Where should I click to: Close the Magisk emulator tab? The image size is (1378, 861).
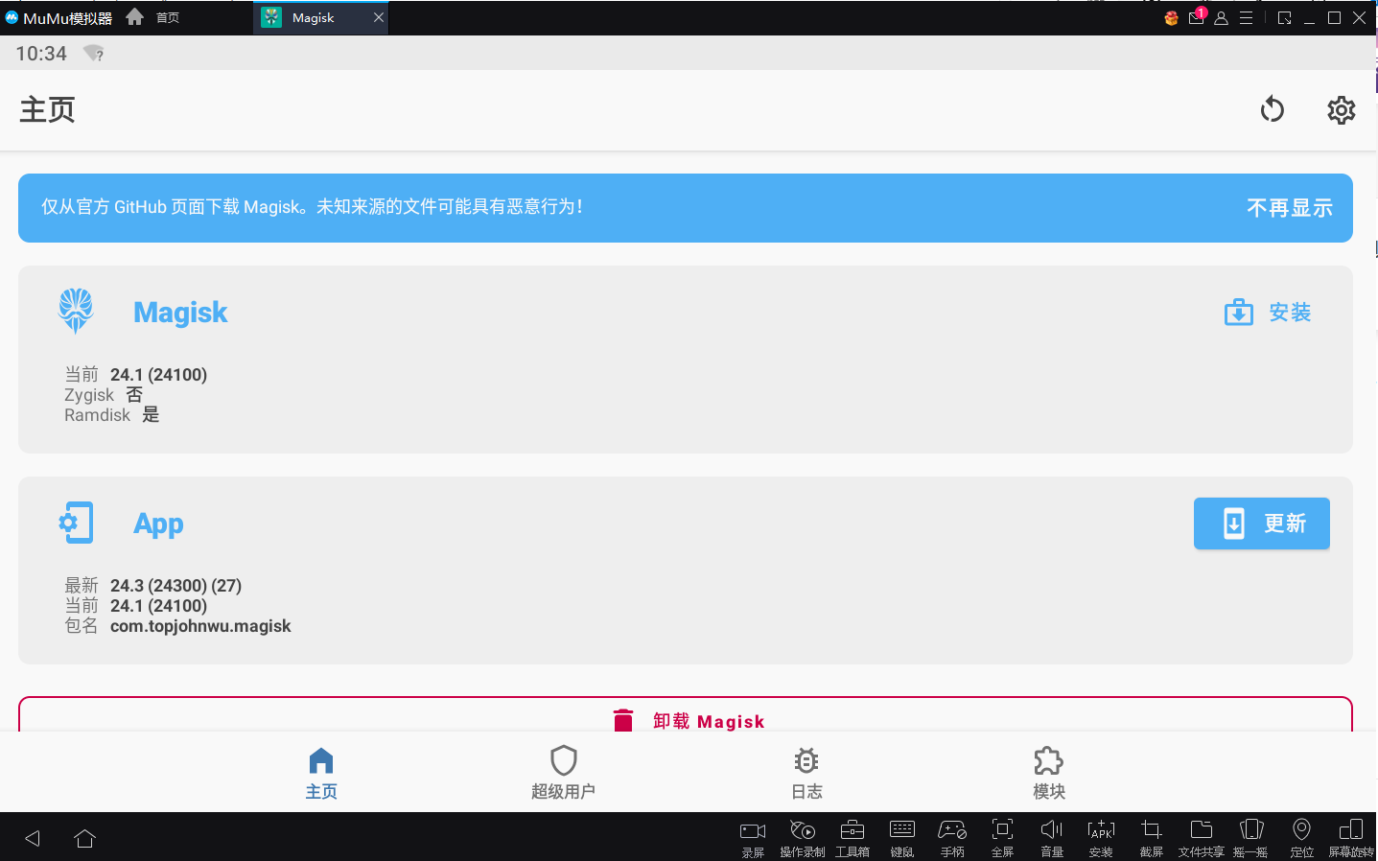point(379,17)
